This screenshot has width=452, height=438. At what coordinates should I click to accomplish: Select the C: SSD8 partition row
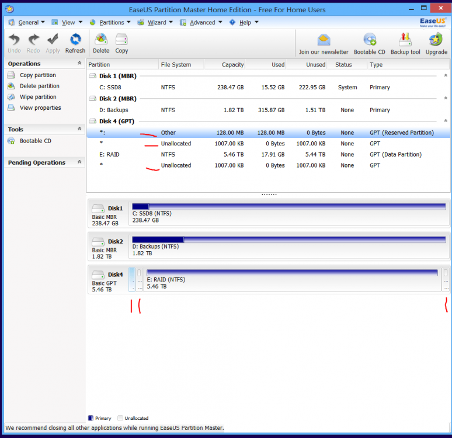pos(268,88)
